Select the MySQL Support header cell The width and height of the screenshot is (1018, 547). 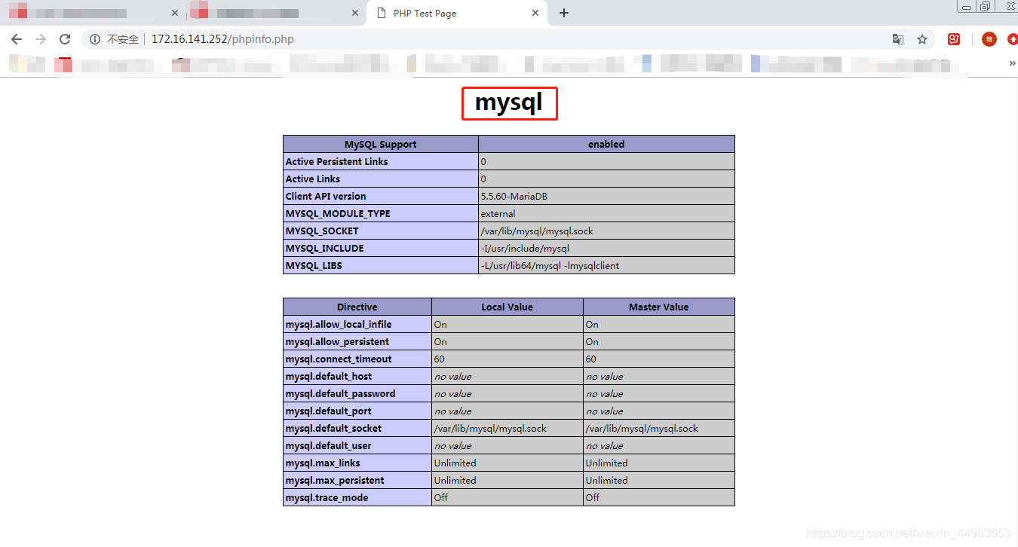point(381,144)
